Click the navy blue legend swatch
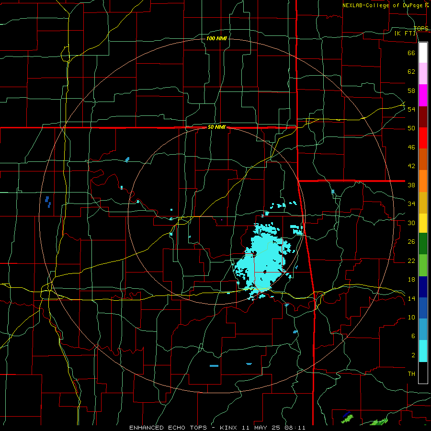Image resolution: width=431 pixels, height=431 pixels. click(x=423, y=287)
